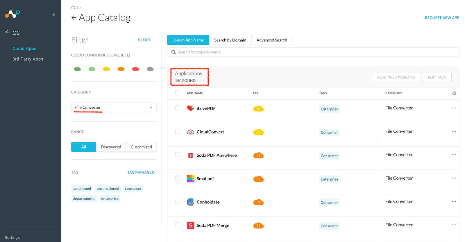Click back arrow beside App Catalog title
465x242 pixels.
pyautogui.click(x=74, y=18)
